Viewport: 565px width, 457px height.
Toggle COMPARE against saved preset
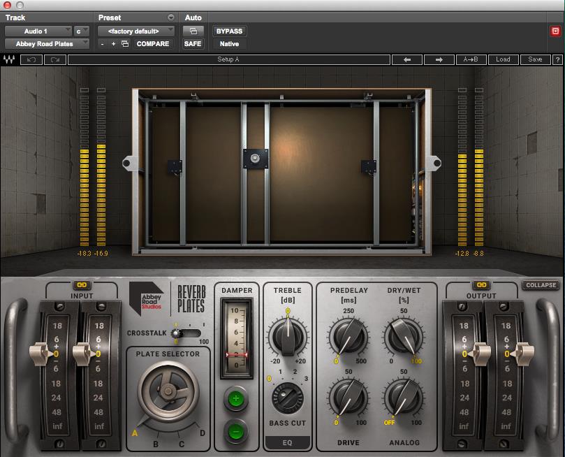click(x=153, y=43)
